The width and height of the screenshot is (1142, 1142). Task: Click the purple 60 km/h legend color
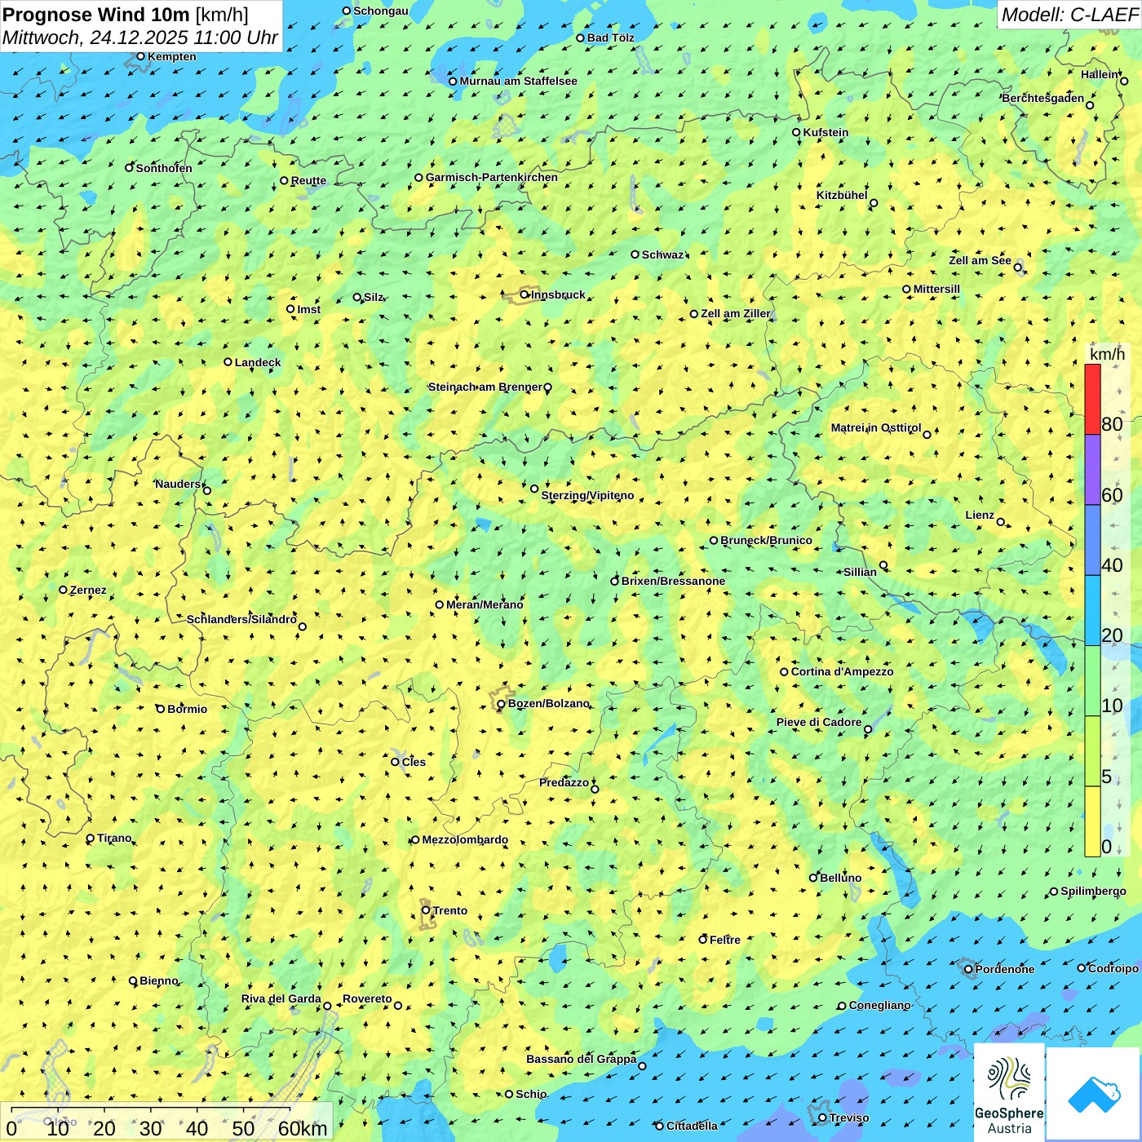click(1092, 470)
